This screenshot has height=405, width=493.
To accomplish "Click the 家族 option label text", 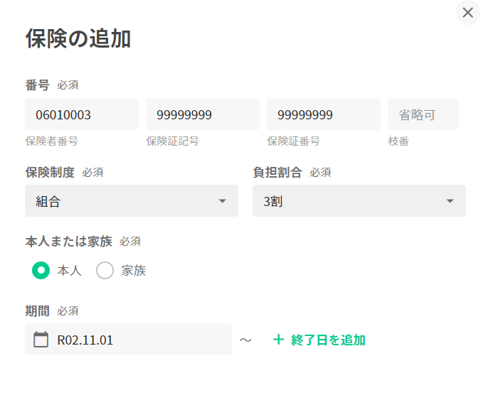I will point(134,271).
